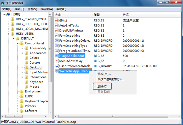Click the Registry Editor title bar icon

tap(3, 3)
